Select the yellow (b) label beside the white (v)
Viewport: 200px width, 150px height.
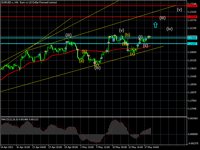point(127,34)
